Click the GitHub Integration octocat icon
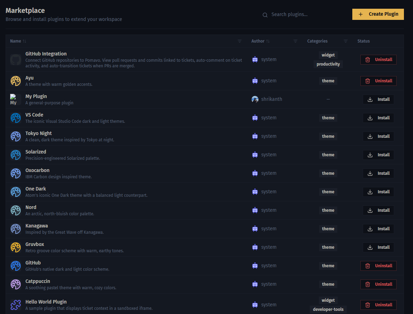The width and height of the screenshot is (413, 314). tap(16, 60)
